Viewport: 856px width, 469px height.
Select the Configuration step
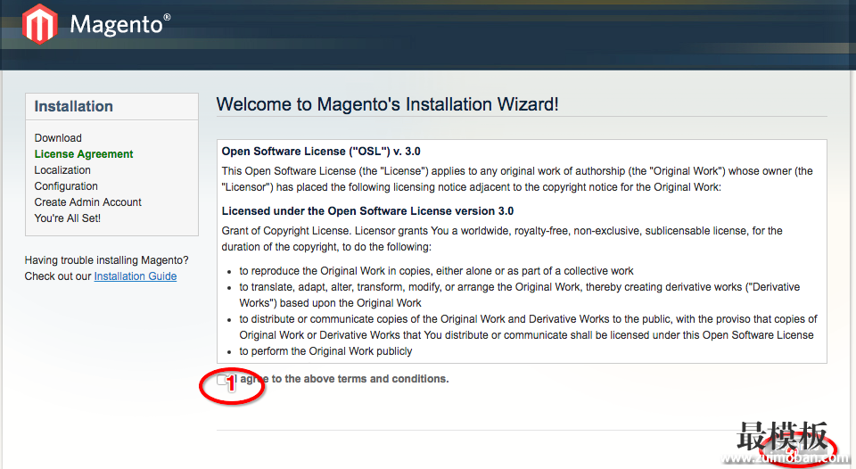coord(66,186)
